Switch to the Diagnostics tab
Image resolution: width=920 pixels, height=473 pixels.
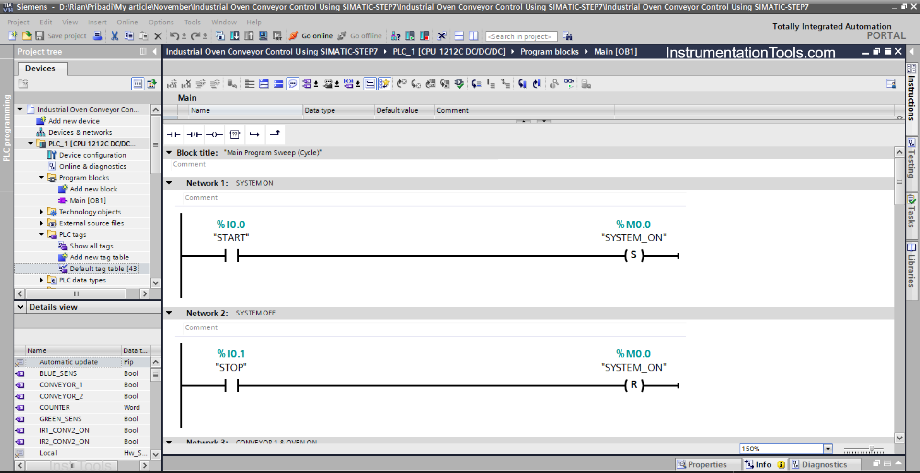pos(824,464)
